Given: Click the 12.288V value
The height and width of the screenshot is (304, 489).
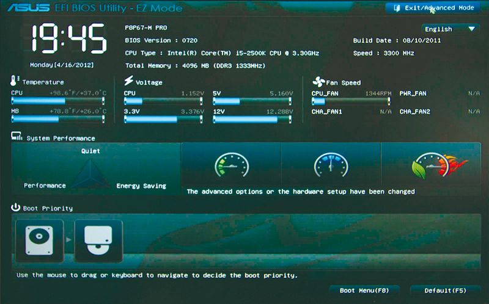Looking at the screenshot, I should click(279, 111).
